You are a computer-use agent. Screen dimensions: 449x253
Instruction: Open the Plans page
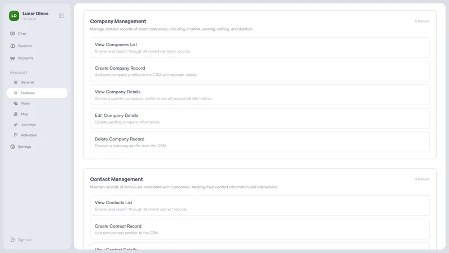(25, 103)
